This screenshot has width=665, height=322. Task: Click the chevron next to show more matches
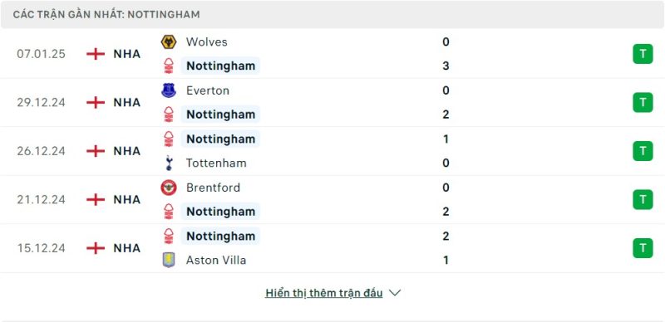(395, 293)
